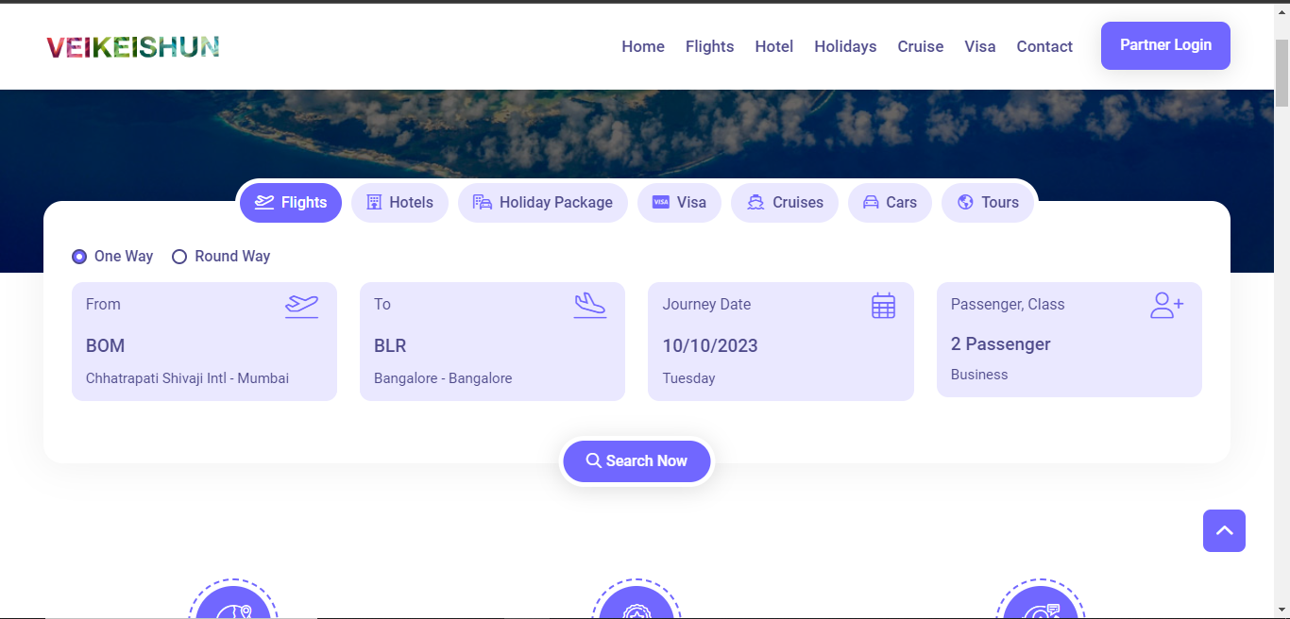This screenshot has height=619, width=1290.
Task: Click the add passenger icon
Action: (x=1167, y=305)
